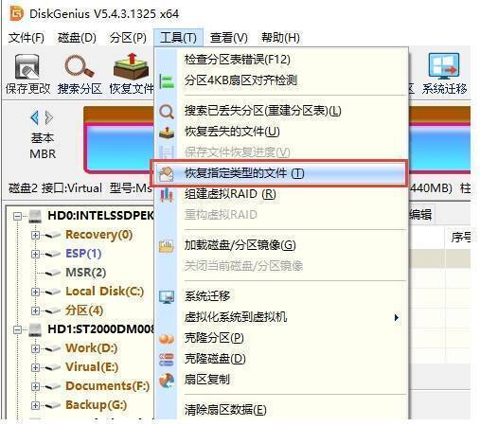This screenshot has height=426, width=480.
Task: Choose 搜索已丢失分区(重建分区表) menu item
Action: 281,111
